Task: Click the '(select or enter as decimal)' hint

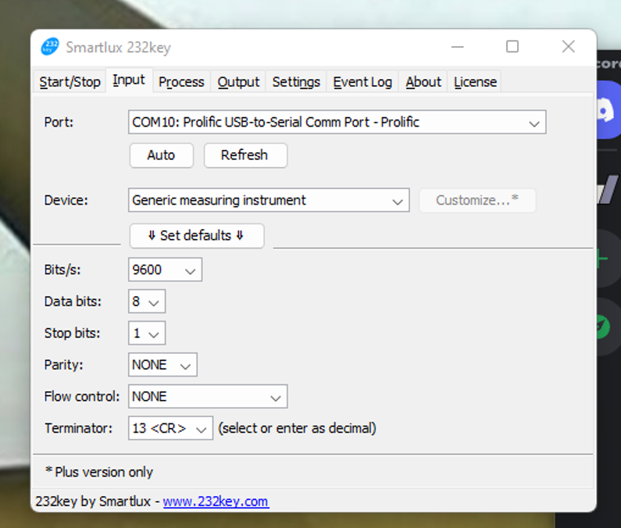Action: [x=297, y=428]
